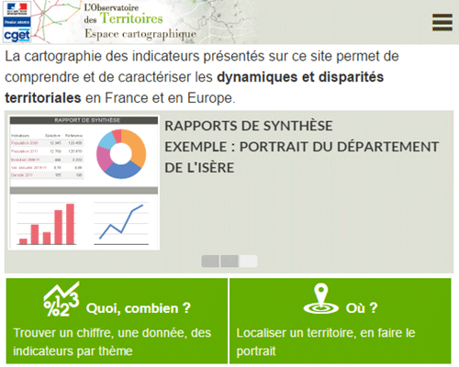Select the first carousel slide indicator

(210, 261)
